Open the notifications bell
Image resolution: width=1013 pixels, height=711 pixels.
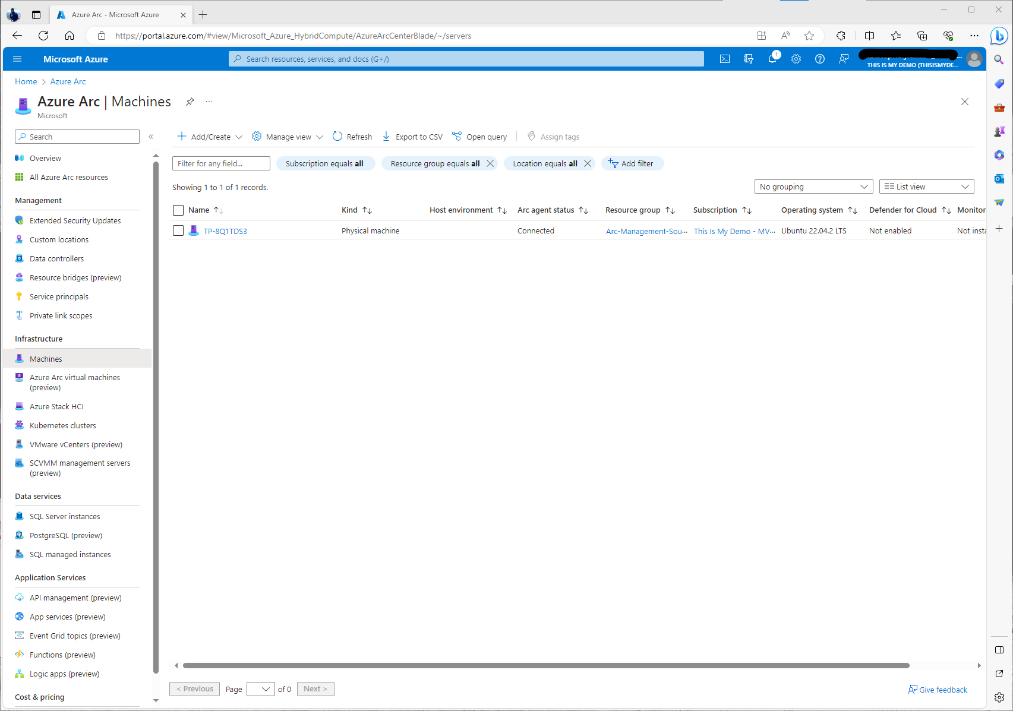[772, 59]
